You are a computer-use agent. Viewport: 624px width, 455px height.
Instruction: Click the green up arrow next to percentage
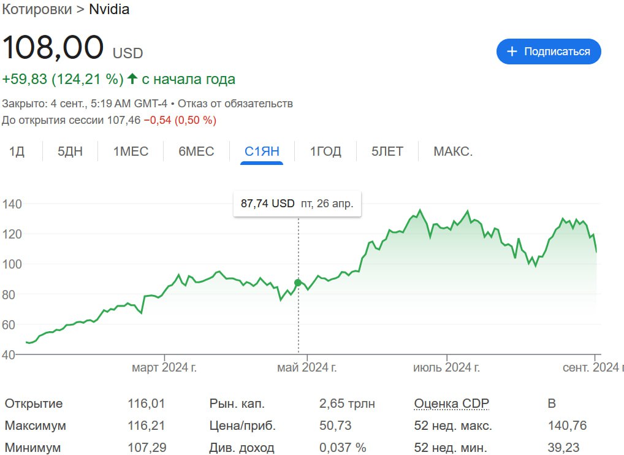[x=132, y=79]
